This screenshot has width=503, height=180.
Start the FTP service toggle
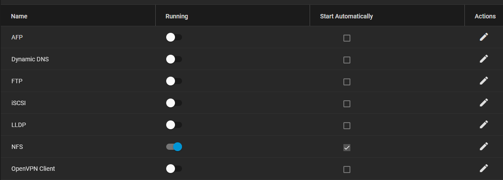point(174,81)
